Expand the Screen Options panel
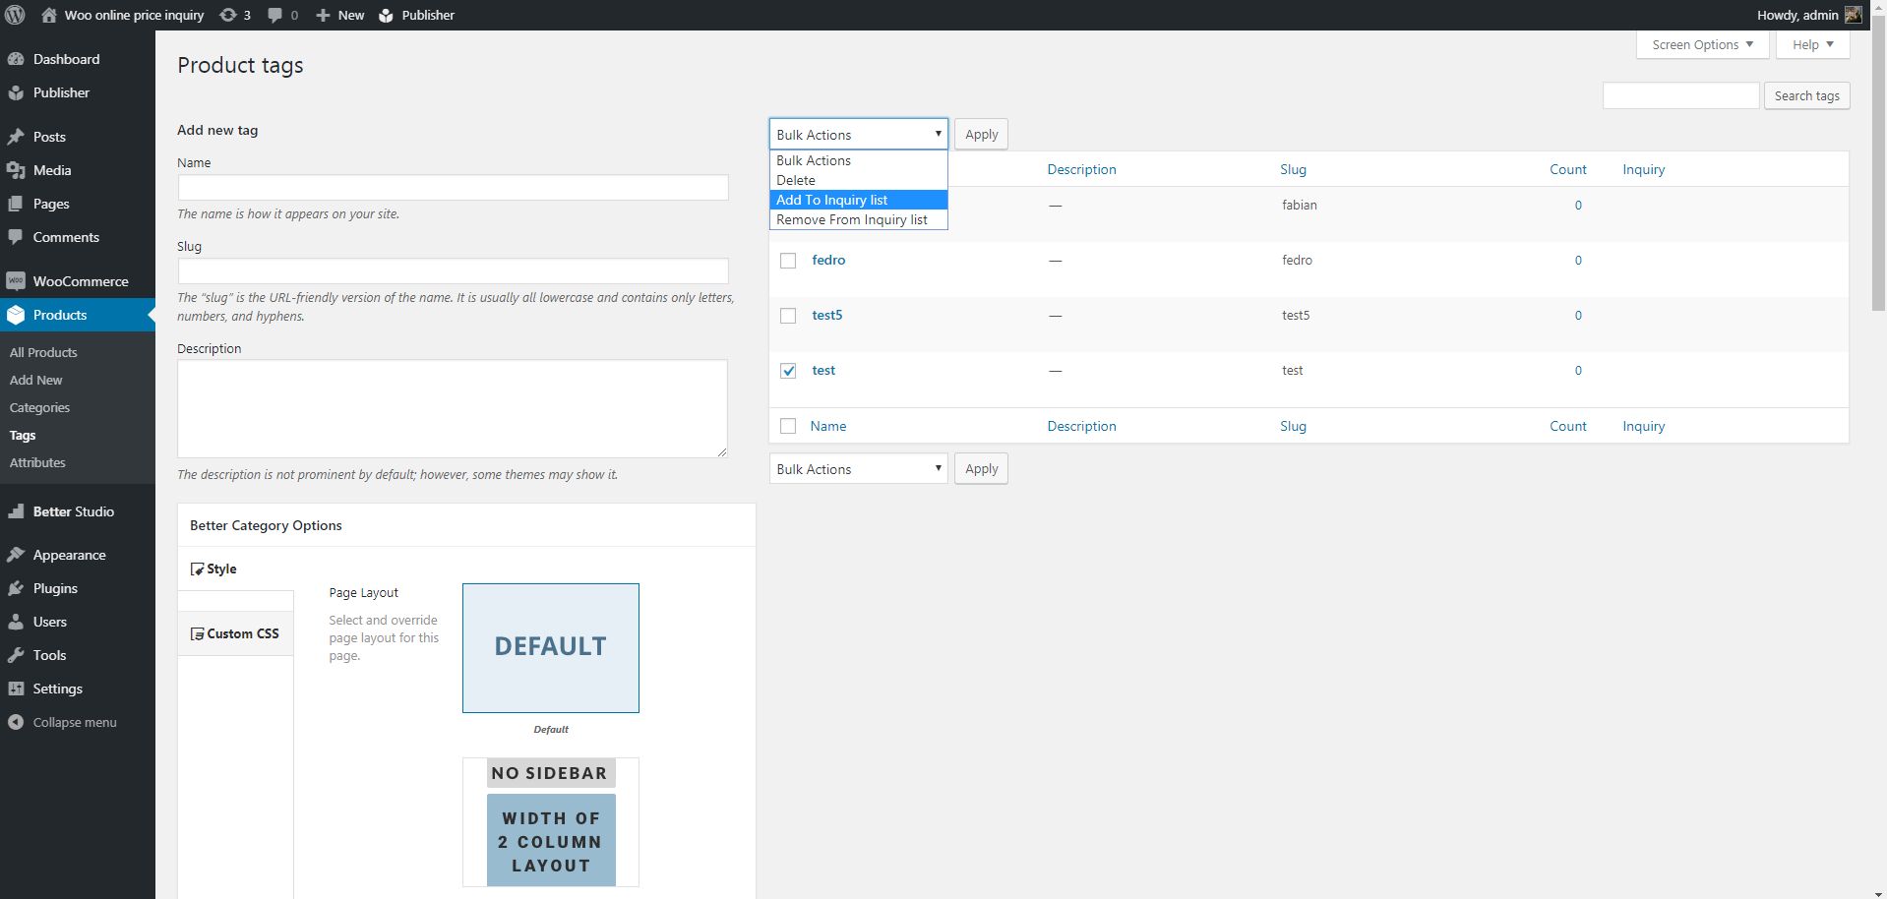The height and width of the screenshot is (899, 1887). pos(1702,44)
